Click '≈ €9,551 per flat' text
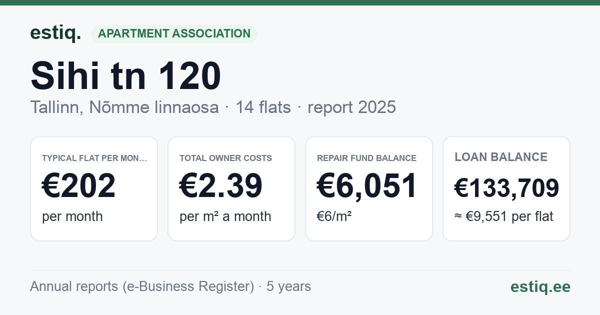Image resolution: width=600 pixels, height=315 pixels. 504,216
